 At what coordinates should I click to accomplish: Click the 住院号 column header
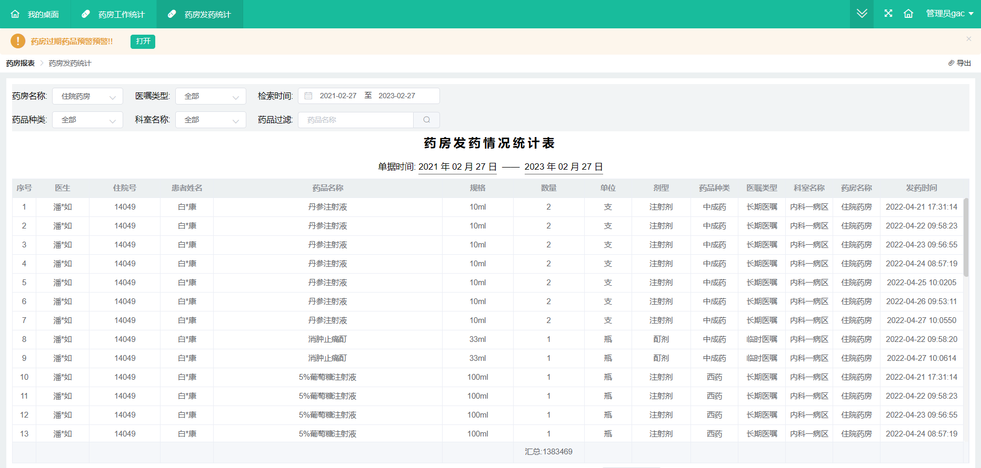(125, 188)
